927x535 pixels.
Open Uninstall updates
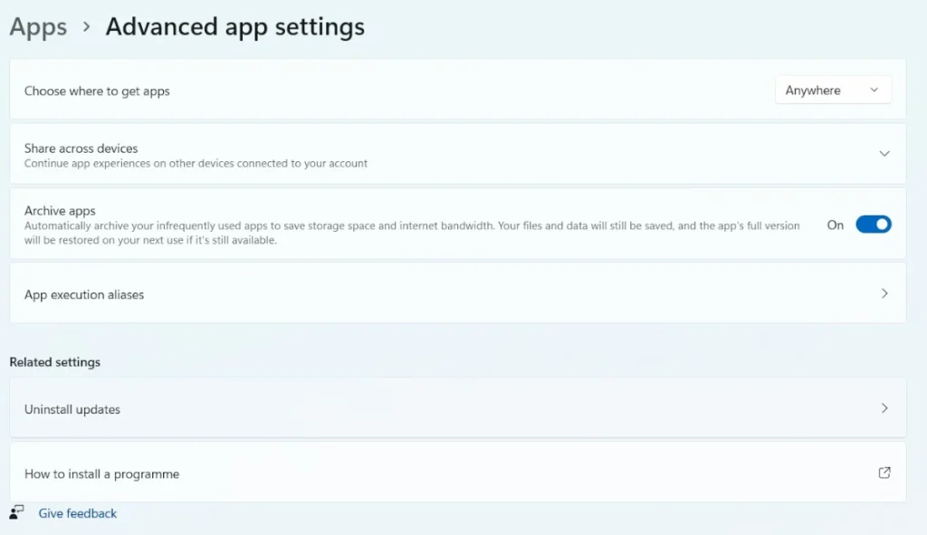72,409
